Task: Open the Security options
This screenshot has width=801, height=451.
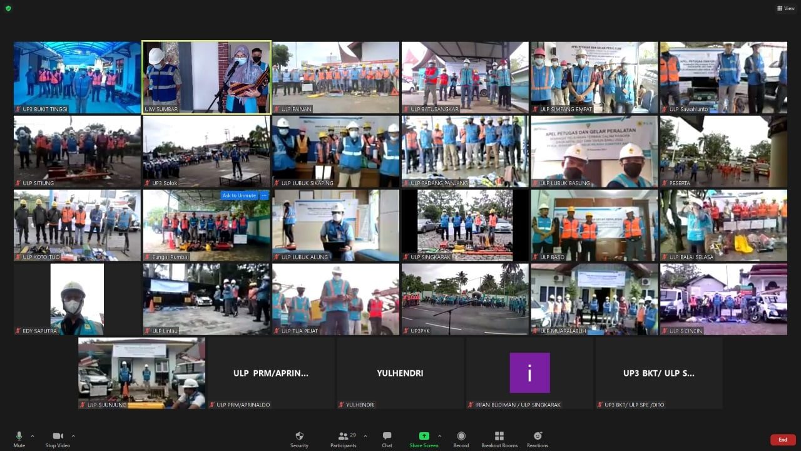Action: pyautogui.click(x=299, y=439)
